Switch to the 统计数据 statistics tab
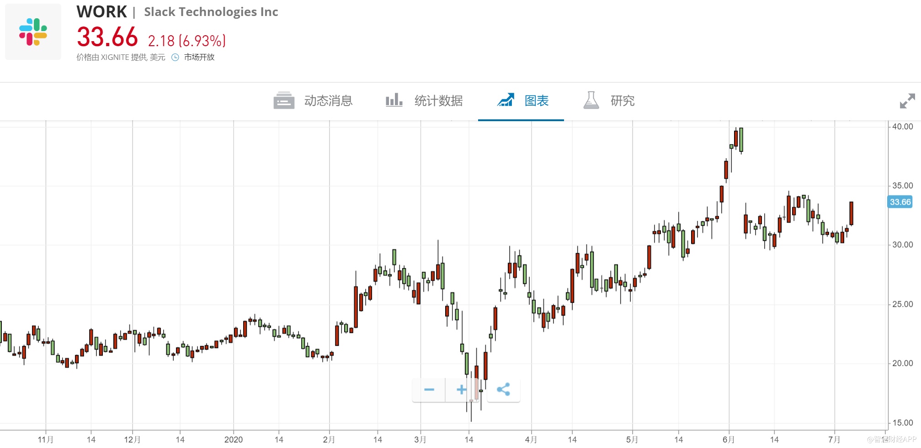 point(438,101)
